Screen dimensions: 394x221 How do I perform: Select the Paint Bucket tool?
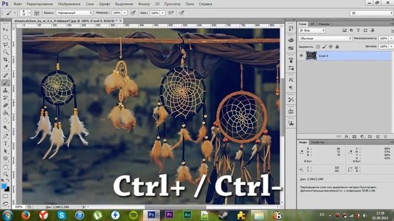click(x=6, y=113)
